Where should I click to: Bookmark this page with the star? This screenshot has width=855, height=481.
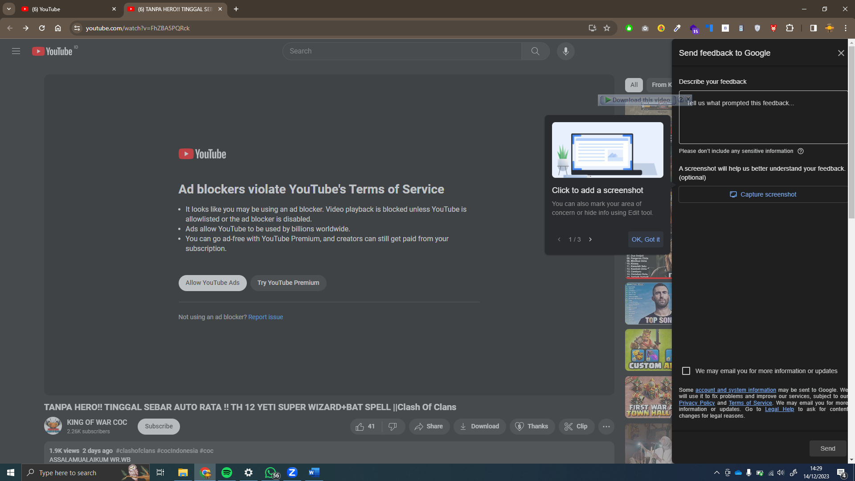coord(606,28)
